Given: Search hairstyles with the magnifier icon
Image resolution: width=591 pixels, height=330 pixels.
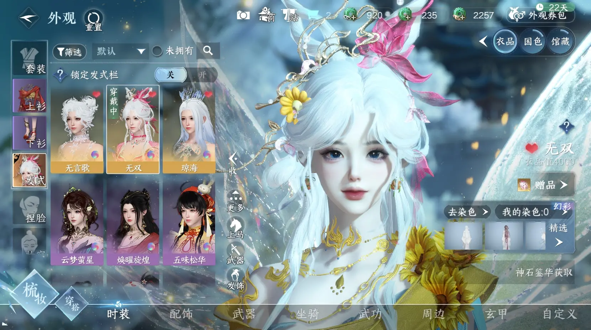Looking at the screenshot, I should pos(208,51).
